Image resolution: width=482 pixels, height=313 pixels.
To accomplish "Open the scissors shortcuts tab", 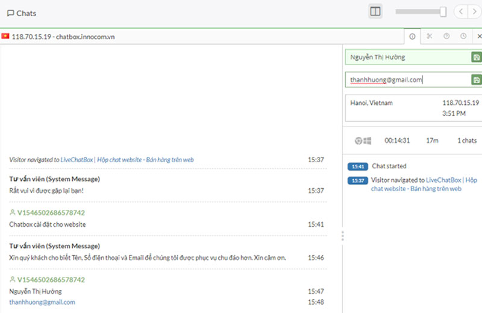I will click(430, 36).
